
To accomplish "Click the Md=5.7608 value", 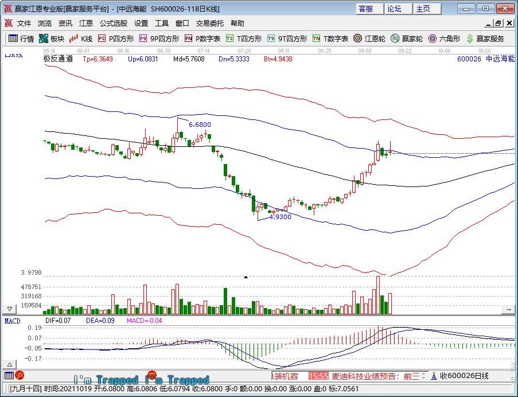I will [x=189, y=59].
